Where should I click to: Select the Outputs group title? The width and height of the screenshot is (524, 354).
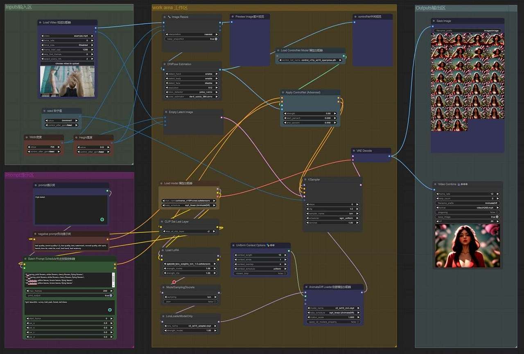tap(430, 8)
